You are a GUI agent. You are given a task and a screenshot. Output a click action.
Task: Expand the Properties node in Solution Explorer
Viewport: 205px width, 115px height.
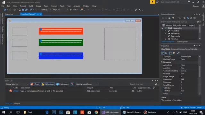pyautogui.click(x=165, y=31)
